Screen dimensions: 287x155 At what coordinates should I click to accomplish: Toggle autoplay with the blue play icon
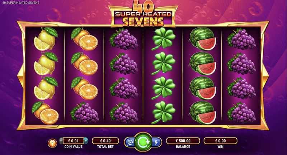(130, 142)
